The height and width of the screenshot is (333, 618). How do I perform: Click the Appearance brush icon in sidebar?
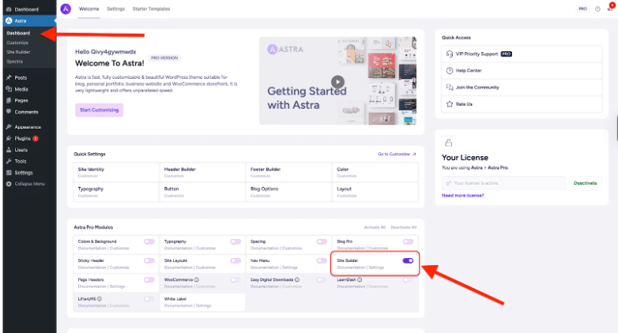pos(9,127)
